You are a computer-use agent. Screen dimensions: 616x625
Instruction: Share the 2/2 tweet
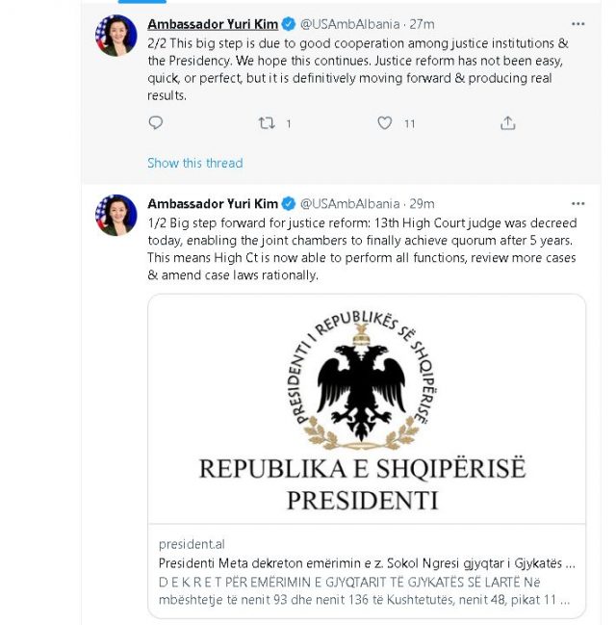pos(508,123)
